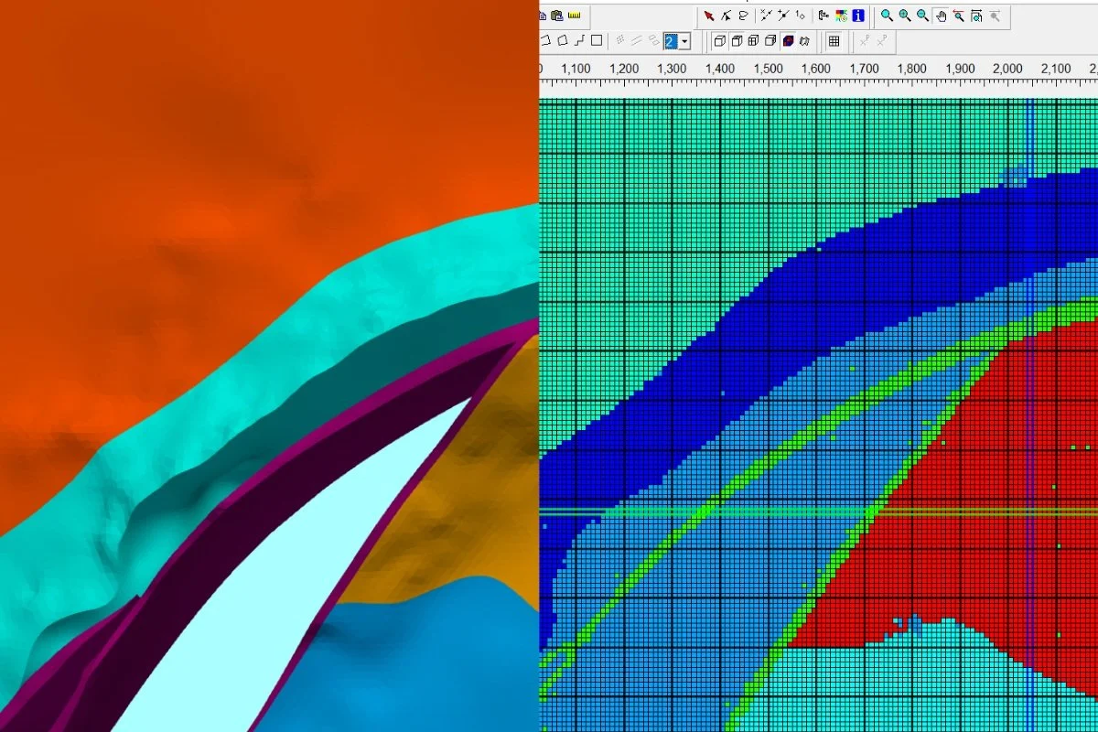The height and width of the screenshot is (732, 1098).
Task: Select the polygon drawing tool
Action: (562, 40)
